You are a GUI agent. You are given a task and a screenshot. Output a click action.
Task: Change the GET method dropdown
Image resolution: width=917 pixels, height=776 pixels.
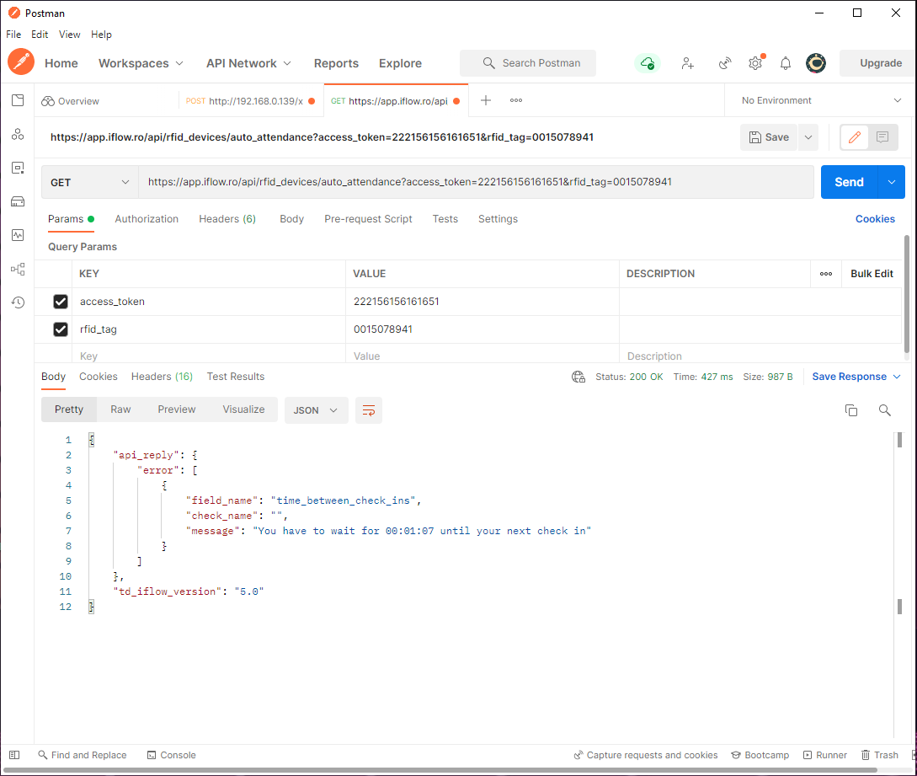pos(89,183)
